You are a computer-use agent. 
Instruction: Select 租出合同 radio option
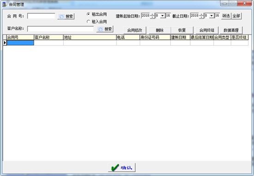(88, 14)
